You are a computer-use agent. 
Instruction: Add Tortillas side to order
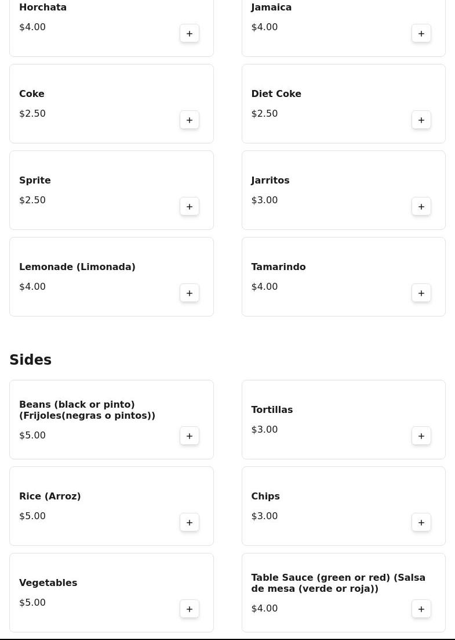click(421, 436)
